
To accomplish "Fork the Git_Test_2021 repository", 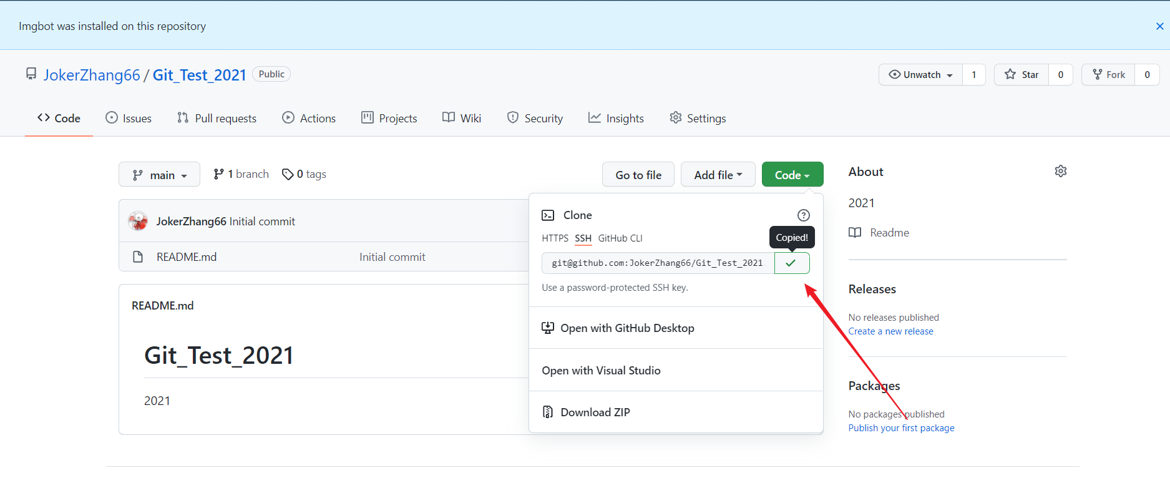I will pyautogui.click(x=1108, y=75).
